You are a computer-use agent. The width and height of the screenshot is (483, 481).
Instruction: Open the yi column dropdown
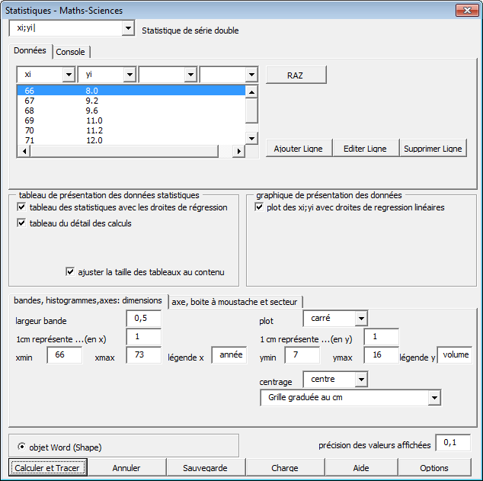130,75
